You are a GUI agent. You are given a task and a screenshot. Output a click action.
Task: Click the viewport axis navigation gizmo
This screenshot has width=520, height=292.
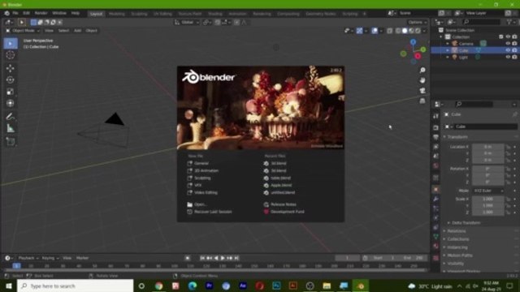click(x=414, y=52)
